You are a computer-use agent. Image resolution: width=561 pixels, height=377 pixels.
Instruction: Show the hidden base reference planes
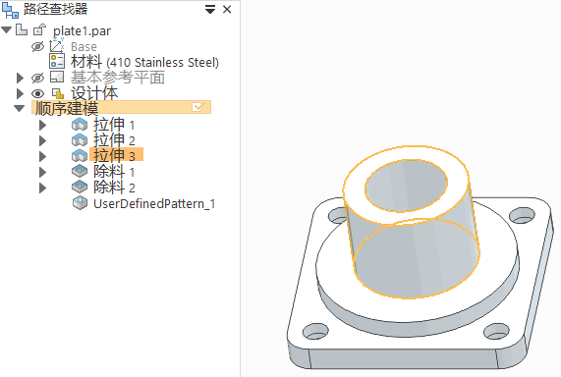(37, 78)
